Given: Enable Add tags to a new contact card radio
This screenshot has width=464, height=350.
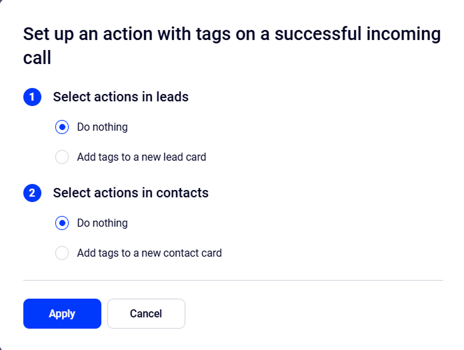Looking at the screenshot, I should tap(62, 253).
